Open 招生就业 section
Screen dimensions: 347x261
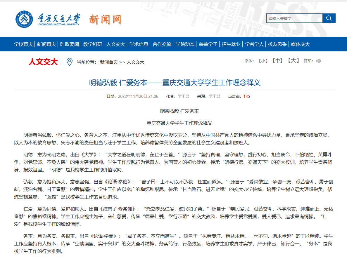tap(231, 44)
